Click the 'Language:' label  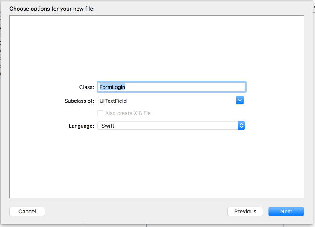[x=81, y=126]
